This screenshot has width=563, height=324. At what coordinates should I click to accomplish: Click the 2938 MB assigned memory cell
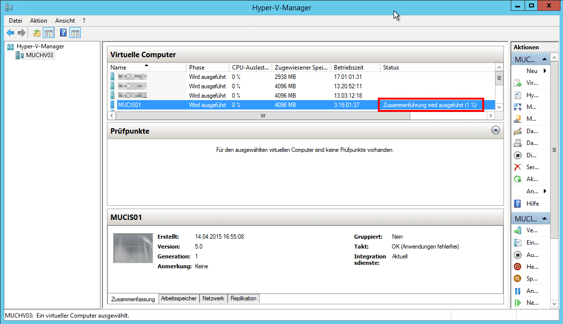285,76
